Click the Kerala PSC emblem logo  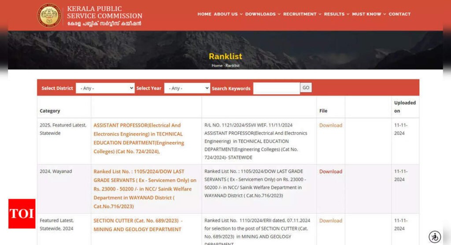pos(49,15)
